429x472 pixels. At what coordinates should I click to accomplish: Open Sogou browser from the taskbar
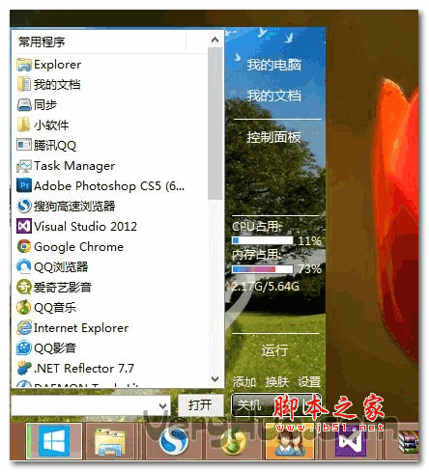pyautogui.click(x=174, y=441)
